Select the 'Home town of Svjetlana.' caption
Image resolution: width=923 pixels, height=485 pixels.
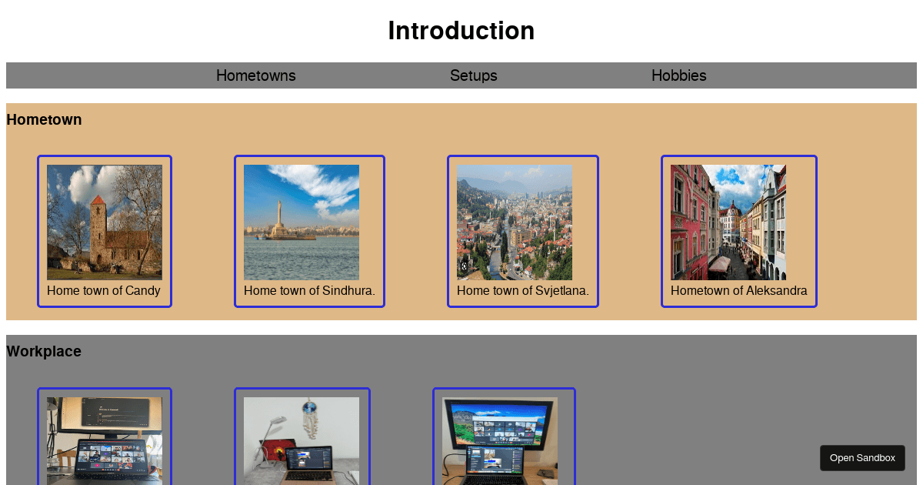point(523,291)
